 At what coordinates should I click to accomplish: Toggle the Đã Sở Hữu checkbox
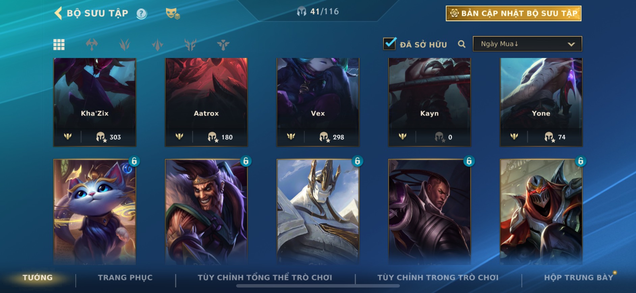(x=389, y=44)
